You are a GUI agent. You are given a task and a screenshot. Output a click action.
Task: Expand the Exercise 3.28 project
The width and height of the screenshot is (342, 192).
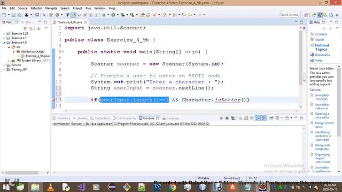(x=4, y=34)
